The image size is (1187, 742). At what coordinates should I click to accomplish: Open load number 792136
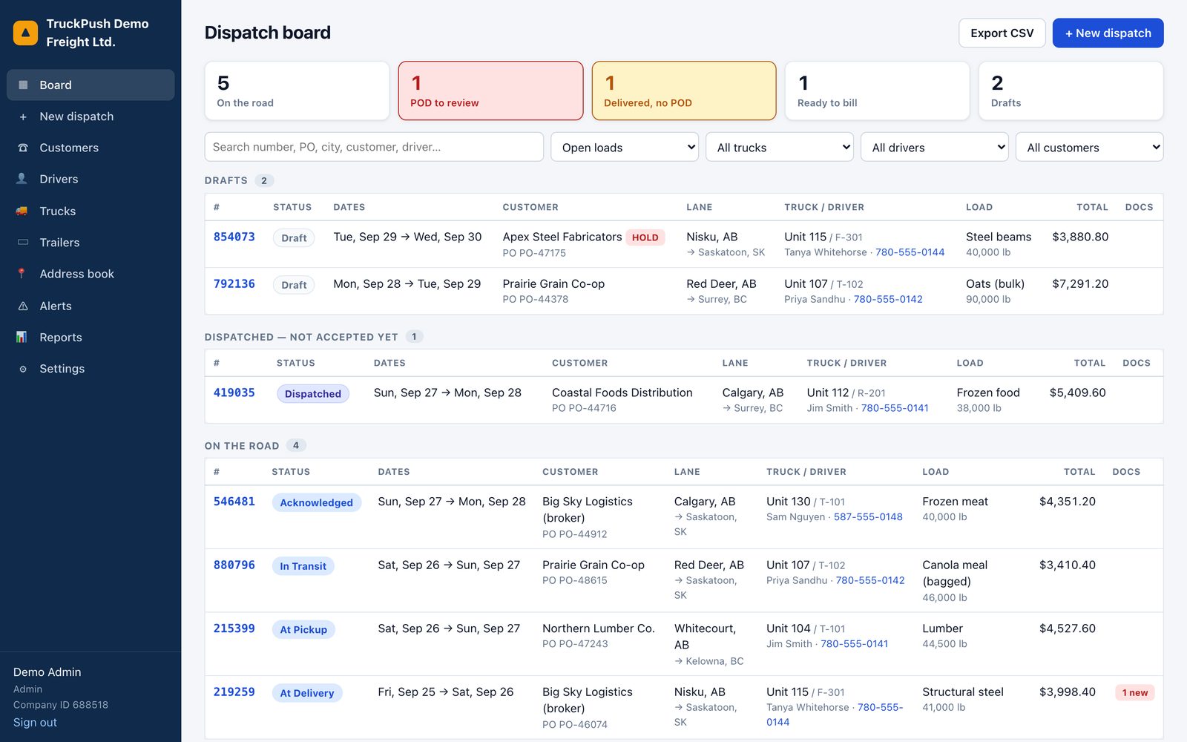(x=234, y=283)
